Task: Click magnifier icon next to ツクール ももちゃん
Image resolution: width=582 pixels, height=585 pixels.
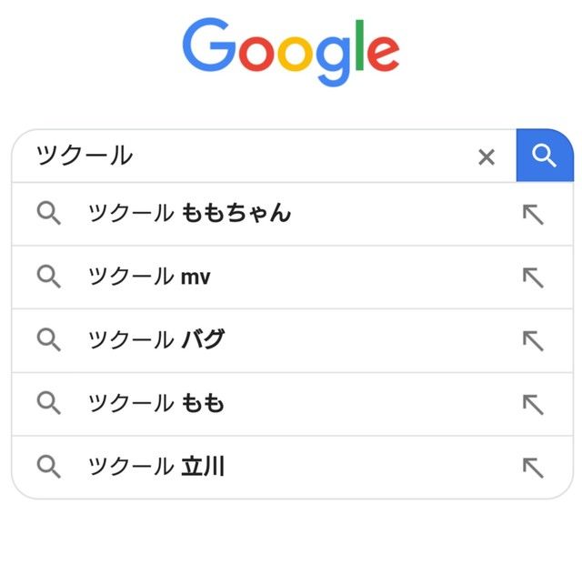Action: [x=49, y=213]
